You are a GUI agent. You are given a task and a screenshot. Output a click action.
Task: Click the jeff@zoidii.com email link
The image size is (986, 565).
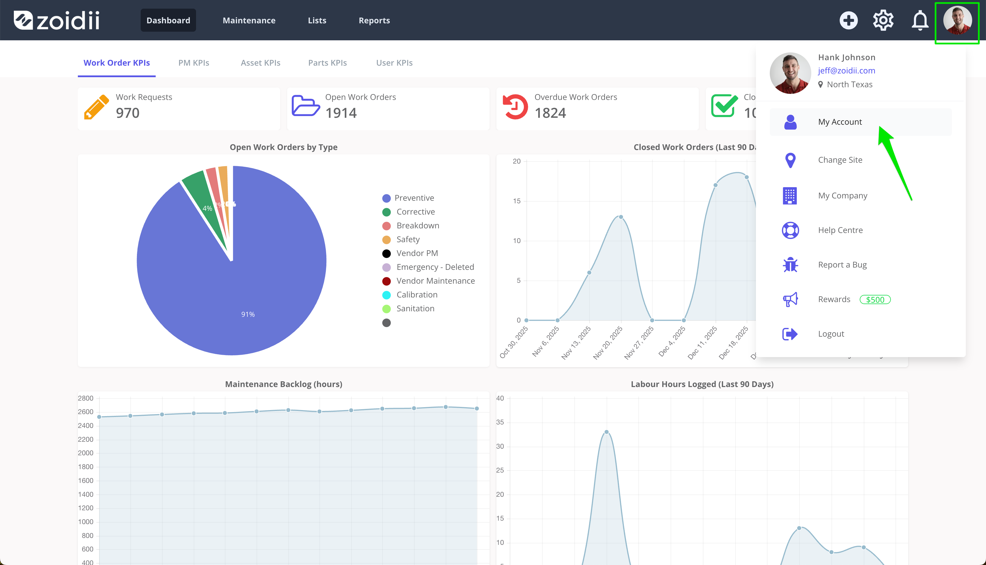click(846, 71)
